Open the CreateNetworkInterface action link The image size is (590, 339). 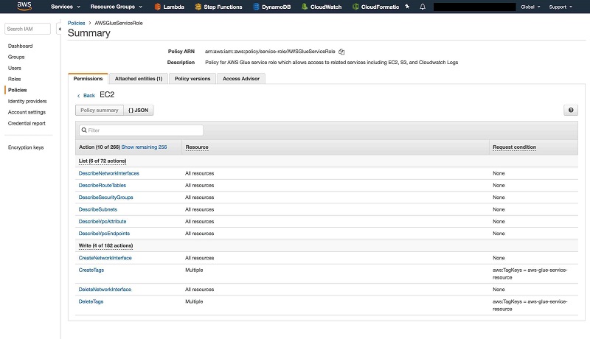point(105,258)
